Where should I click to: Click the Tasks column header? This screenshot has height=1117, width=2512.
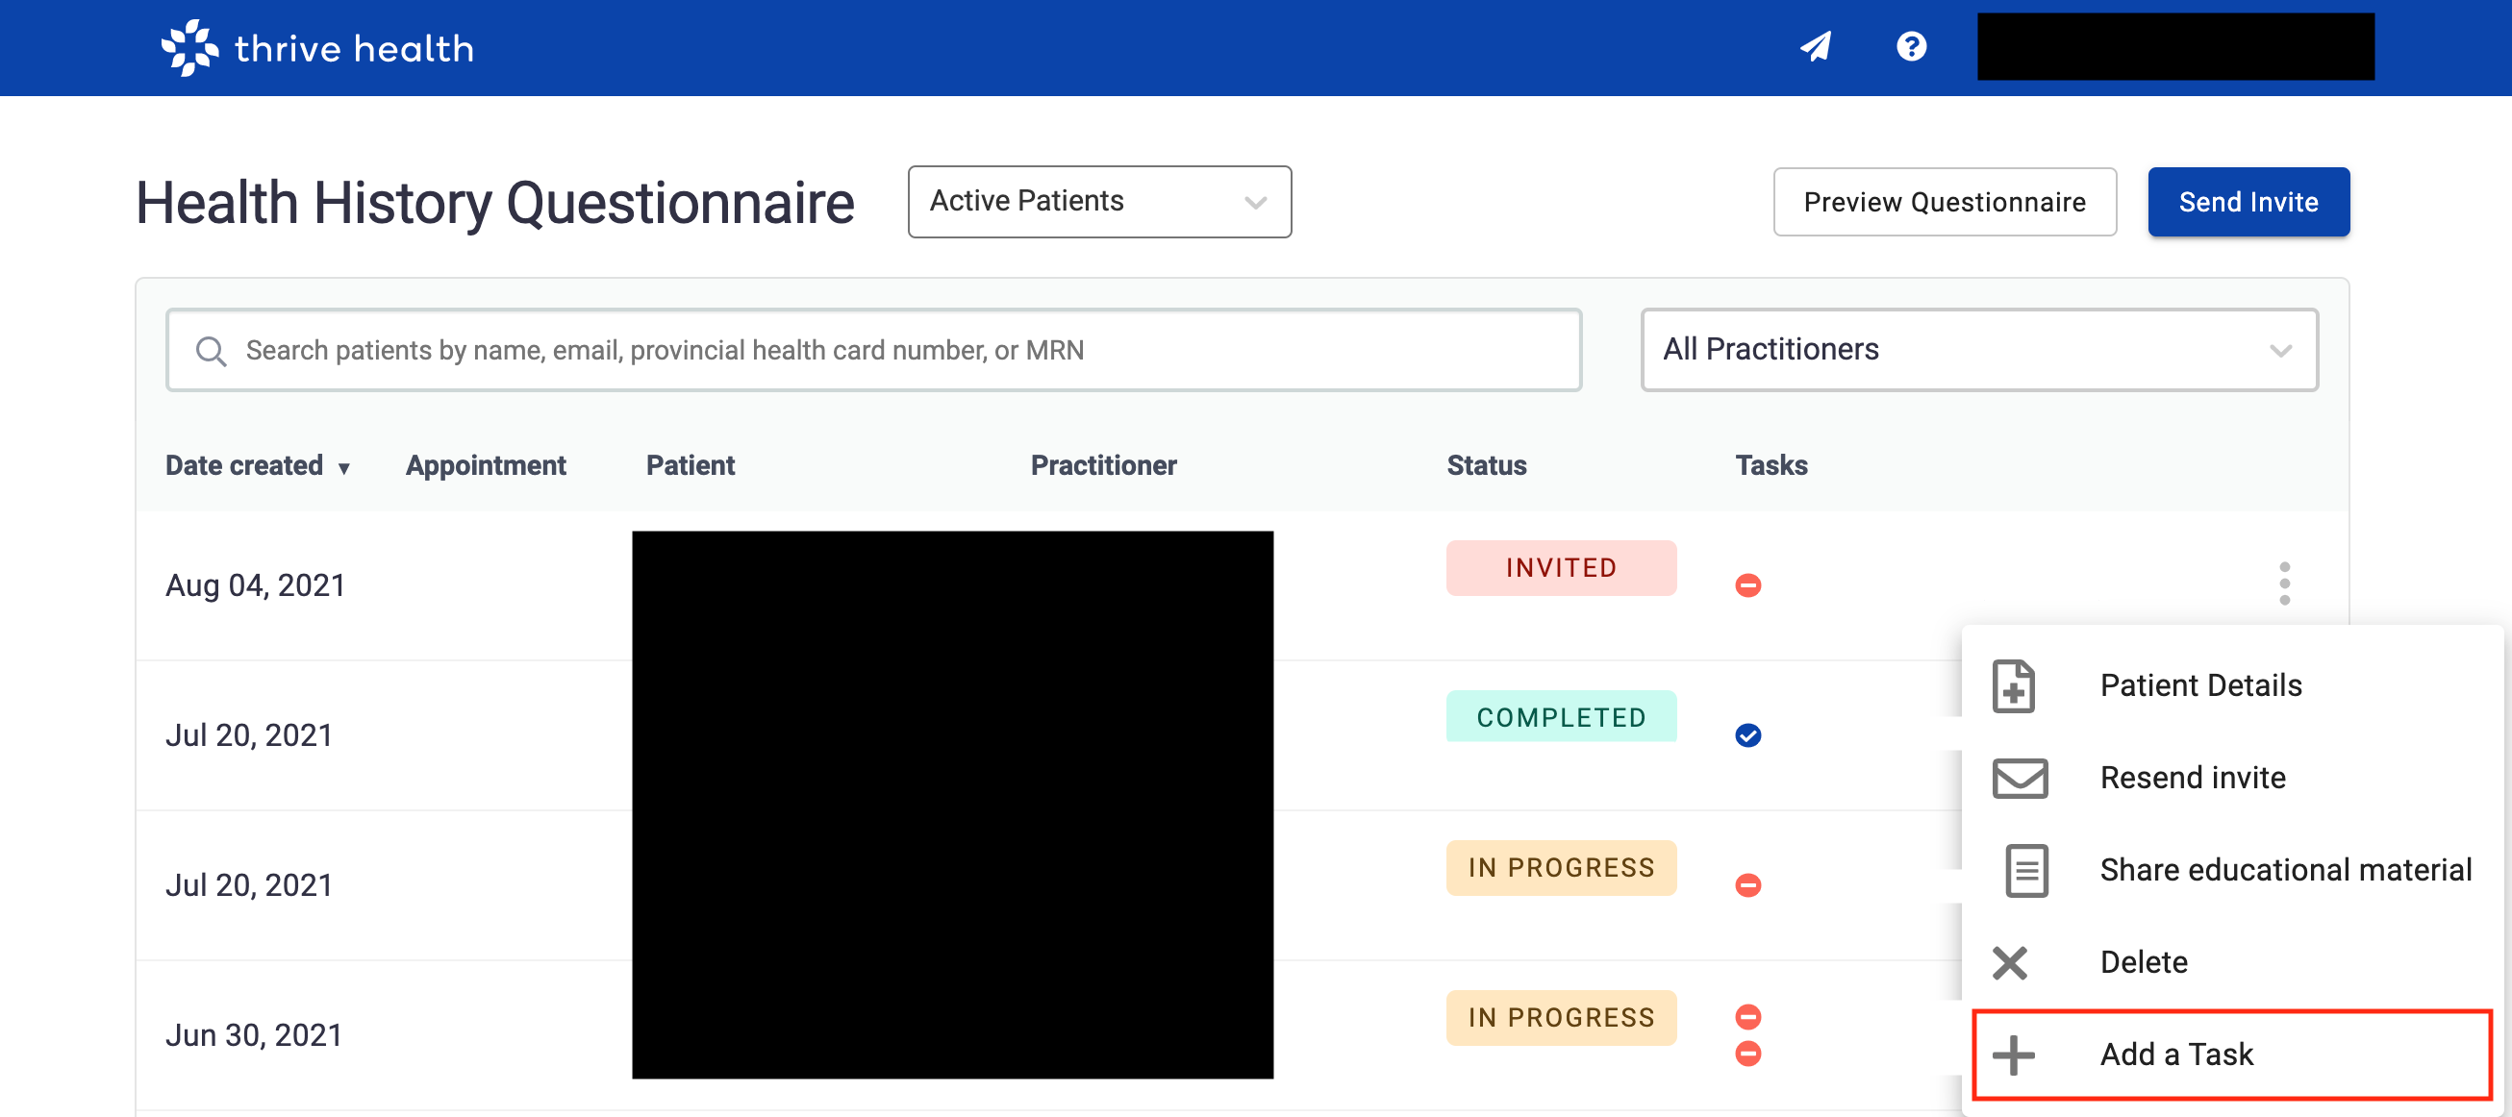pos(1771,466)
